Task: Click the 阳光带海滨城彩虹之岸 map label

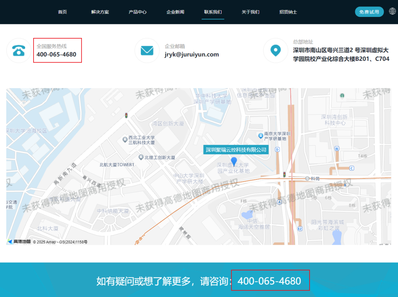Action: pyautogui.click(x=328, y=225)
